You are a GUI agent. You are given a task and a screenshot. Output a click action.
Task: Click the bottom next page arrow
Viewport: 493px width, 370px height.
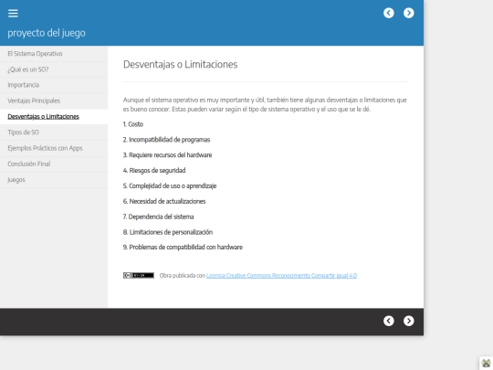tap(409, 321)
